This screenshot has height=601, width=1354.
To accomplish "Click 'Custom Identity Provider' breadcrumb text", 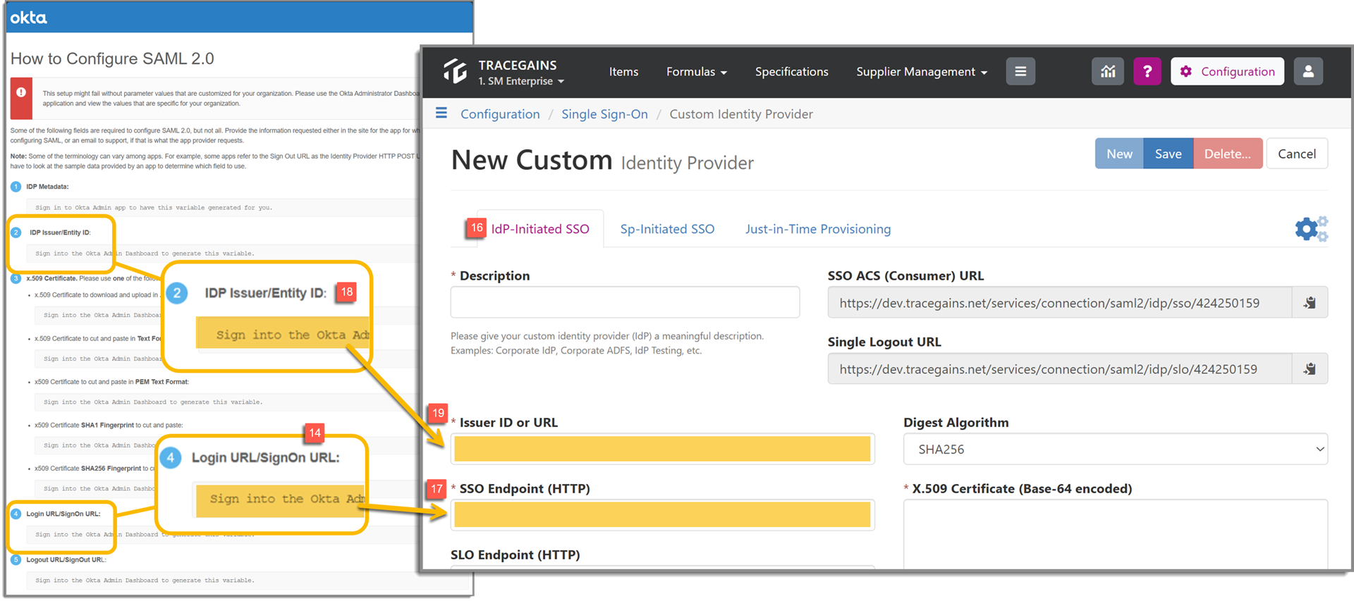I will point(740,114).
